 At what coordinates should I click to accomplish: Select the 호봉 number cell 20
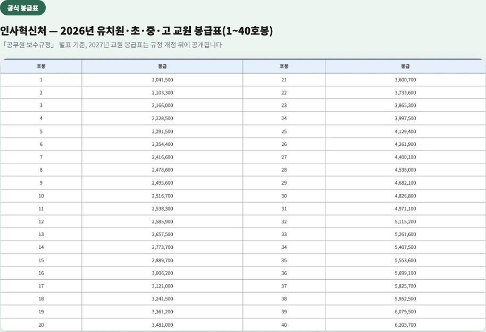pyautogui.click(x=41, y=325)
